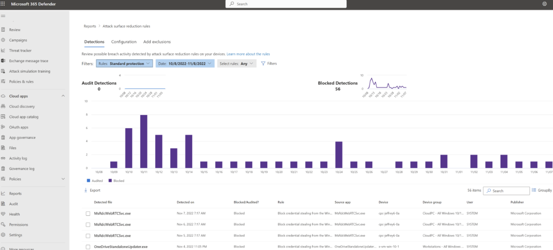The height and width of the screenshot is (250, 553).
Task: Click the Blocked Detections sparkline chart
Action: point(387,83)
